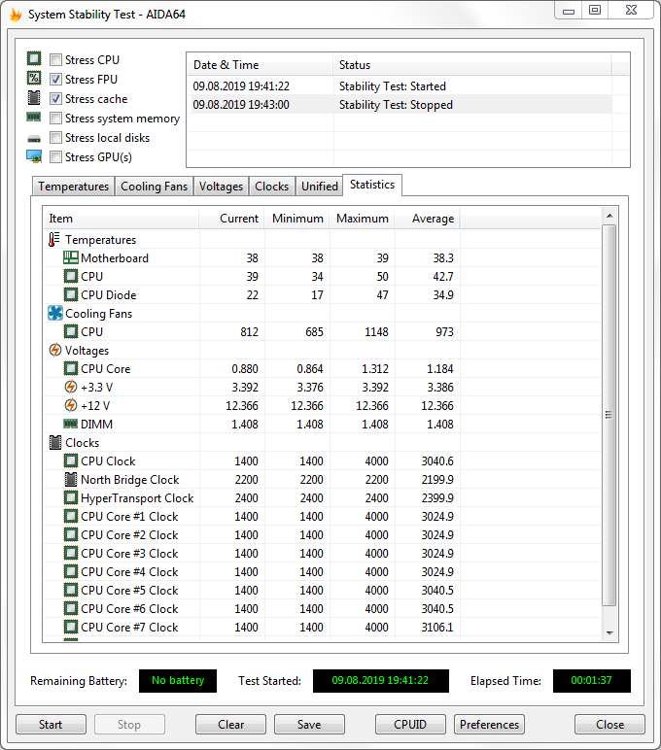Select the Statistics tab

[x=372, y=186]
